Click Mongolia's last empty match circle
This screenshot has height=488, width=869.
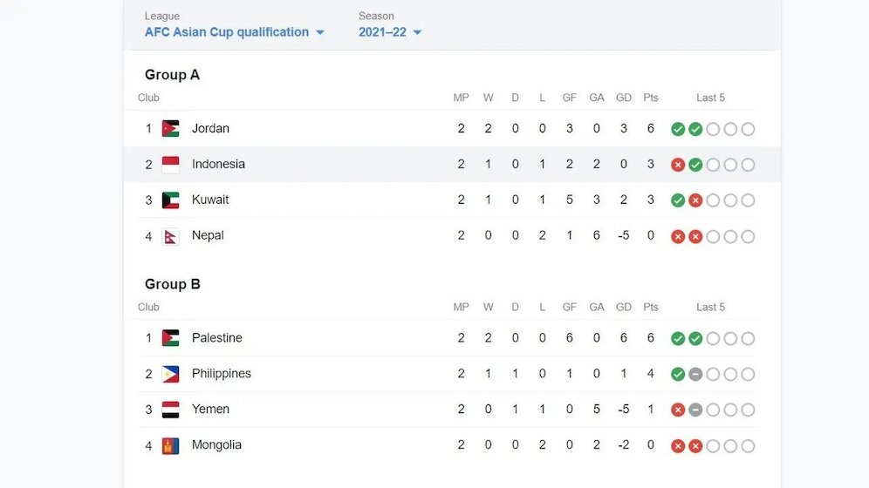click(748, 446)
